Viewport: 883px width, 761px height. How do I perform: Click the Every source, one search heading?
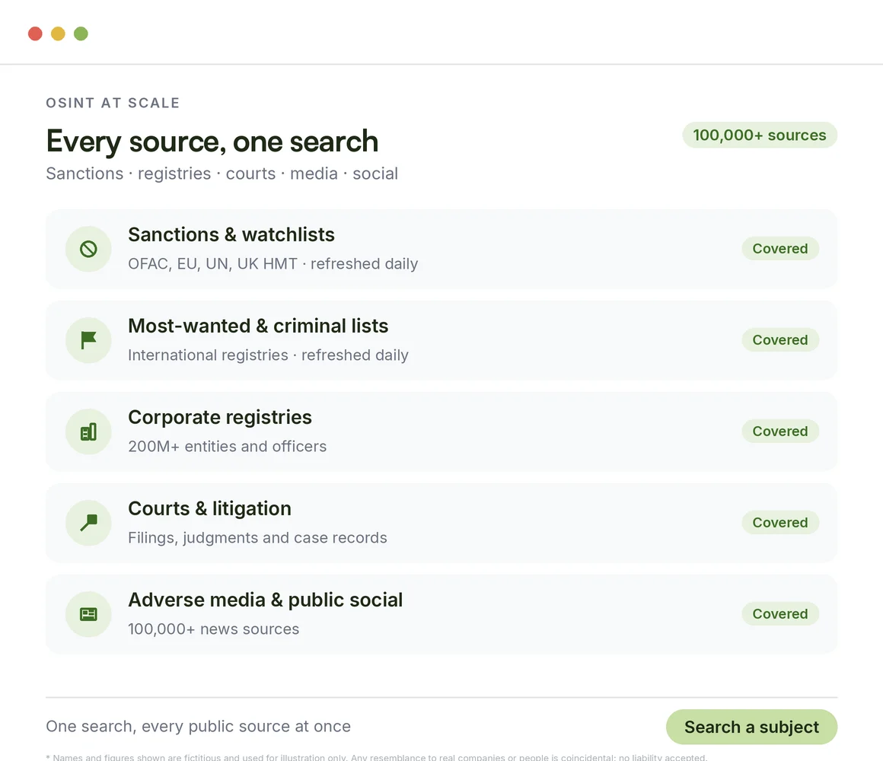[212, 141]
